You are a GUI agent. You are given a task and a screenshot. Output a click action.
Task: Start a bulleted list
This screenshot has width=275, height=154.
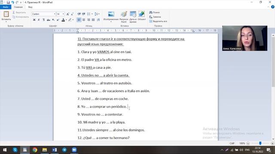click(89, 14)
